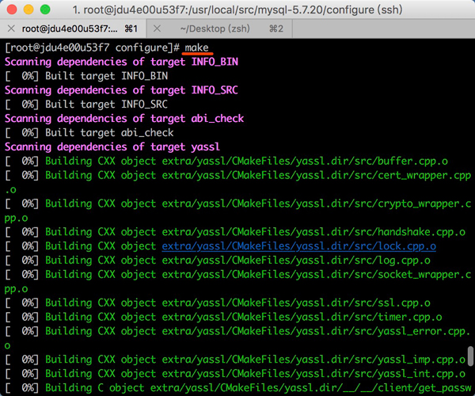Click 'Built target INFO_SRC' line
The image size is (475, 396).
(x=86, y=105)
